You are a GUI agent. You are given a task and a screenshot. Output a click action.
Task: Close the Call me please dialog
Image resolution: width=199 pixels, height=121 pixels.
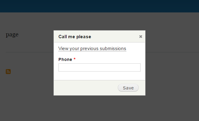coord(141,36)
